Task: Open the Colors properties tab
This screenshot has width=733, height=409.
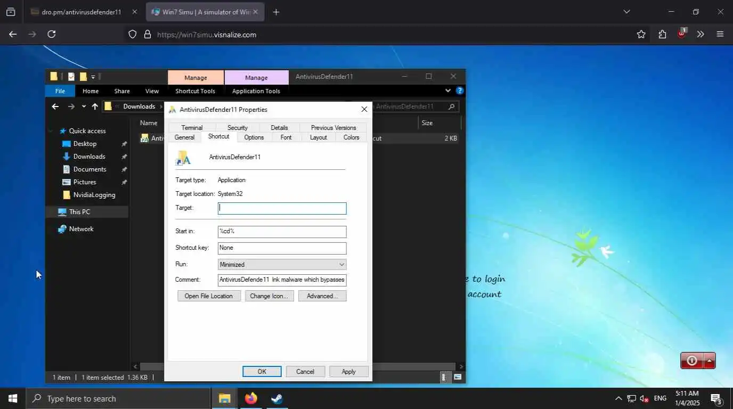Action: 351,137
